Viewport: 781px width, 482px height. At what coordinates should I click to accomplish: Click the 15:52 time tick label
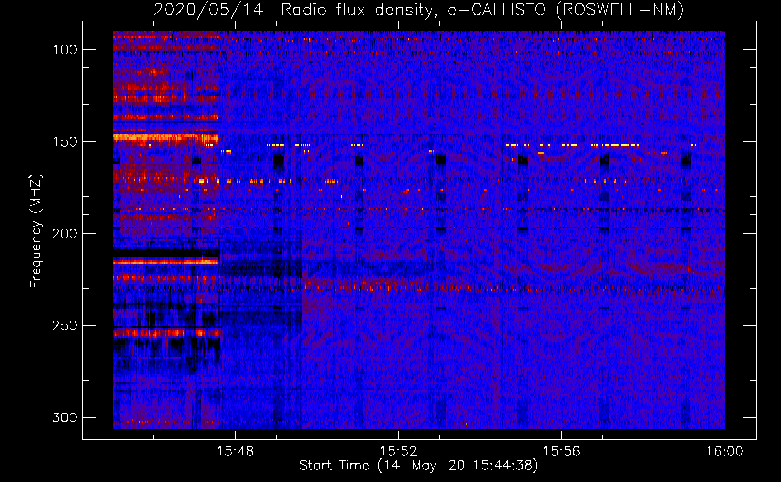398,452
